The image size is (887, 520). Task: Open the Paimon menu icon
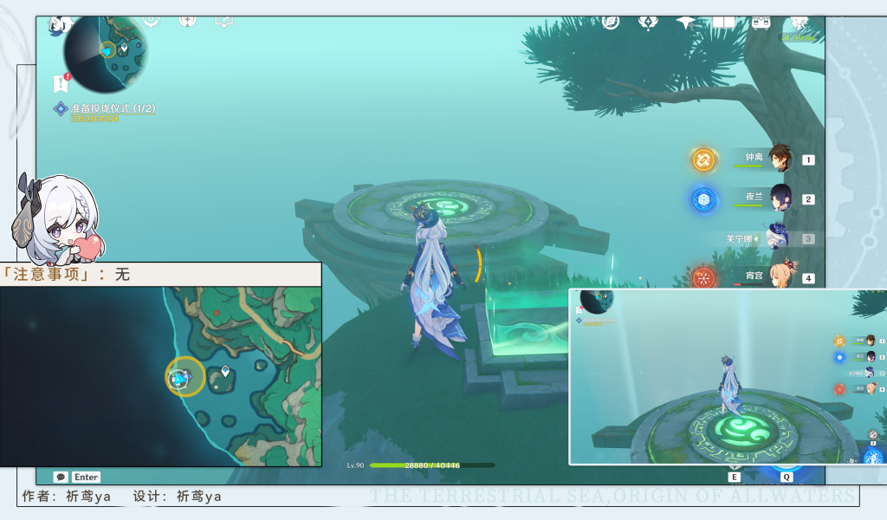click(x=59, y=25)
